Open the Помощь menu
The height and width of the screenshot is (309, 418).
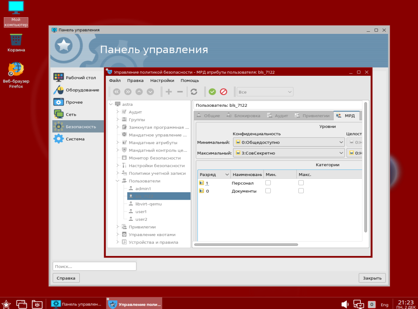(190, 81)
